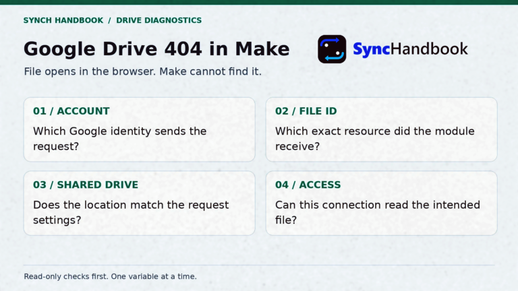The height and width of the screenshot is (291, 518).
Task: Click 'Does the location match the request settings?'
Action: tap(131, 212)
